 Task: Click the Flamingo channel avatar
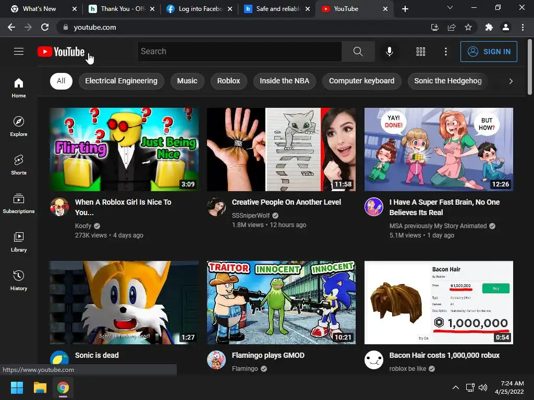[216, 360]
